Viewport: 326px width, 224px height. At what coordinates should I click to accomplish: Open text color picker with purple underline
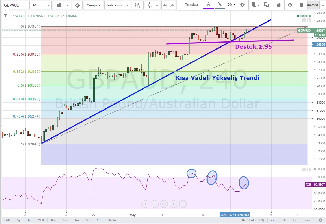(x=208, y=5)
